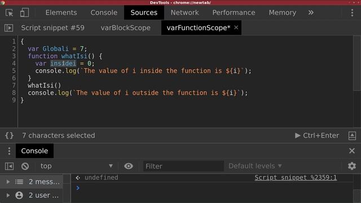Viewport: 361px width, 203px height.
Task: Click the 'Globali' variable name
Action: point(55,49)
